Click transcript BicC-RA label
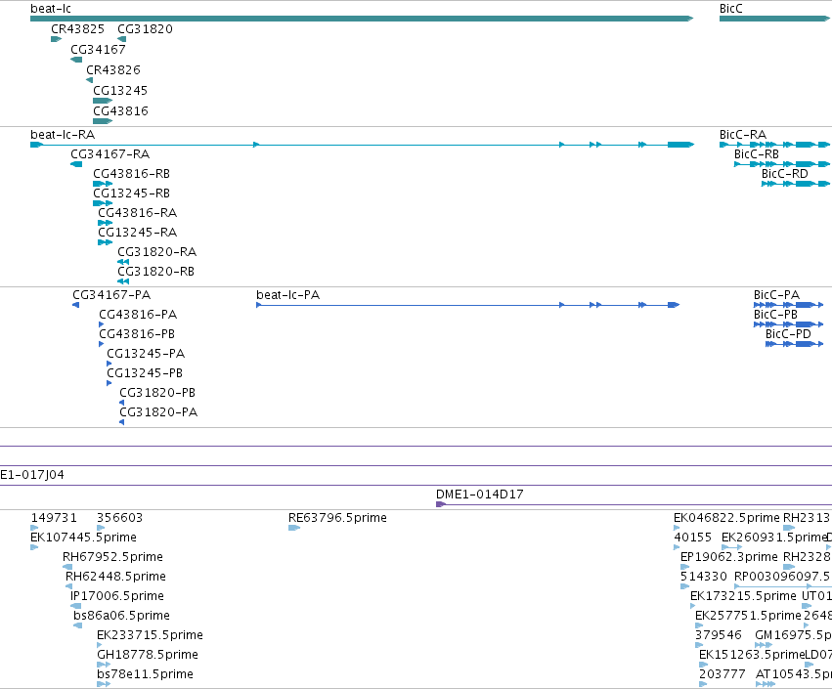This screenshot has height=689, width=832. tap(743, 135)
